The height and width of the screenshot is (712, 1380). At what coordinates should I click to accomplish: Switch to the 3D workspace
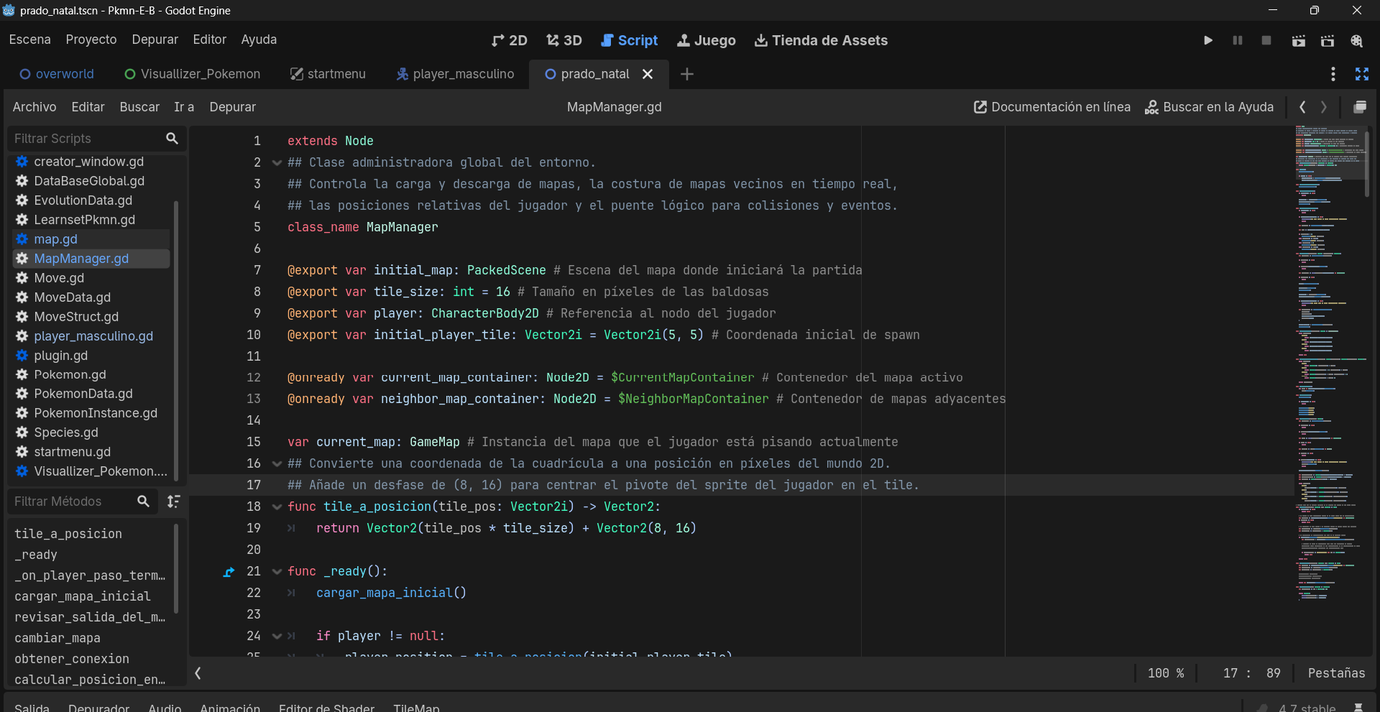[x=564, y=40]
